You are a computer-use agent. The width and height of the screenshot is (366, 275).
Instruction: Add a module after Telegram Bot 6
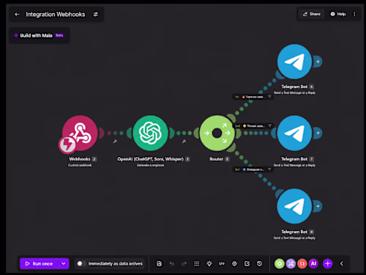[318, 62]
